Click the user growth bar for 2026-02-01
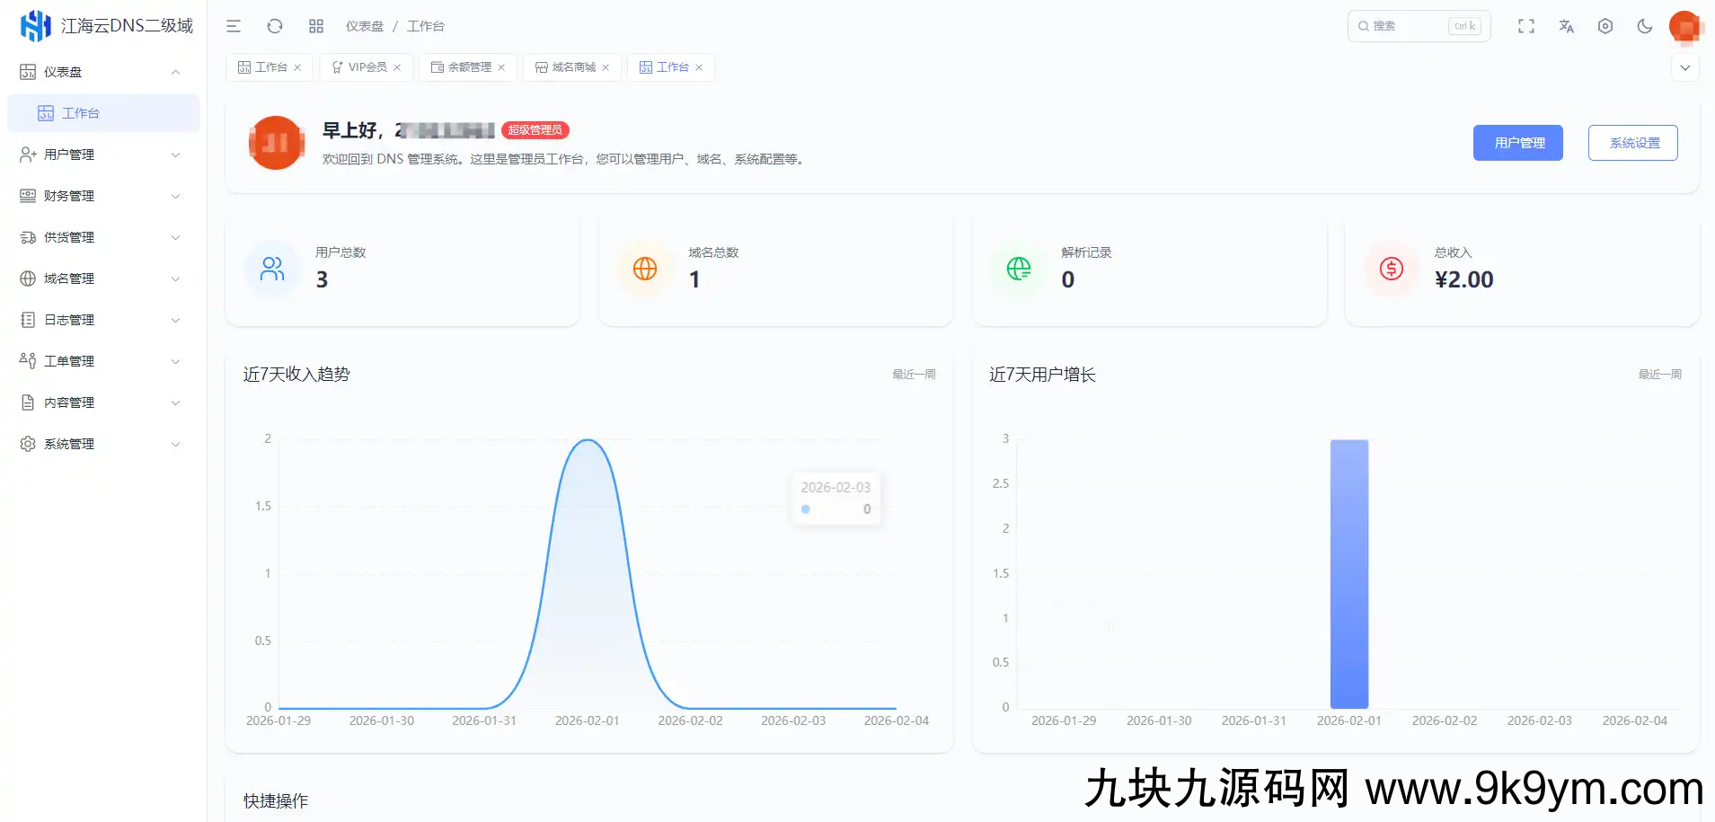1715x822 pixels. (x=1348, y=573)
